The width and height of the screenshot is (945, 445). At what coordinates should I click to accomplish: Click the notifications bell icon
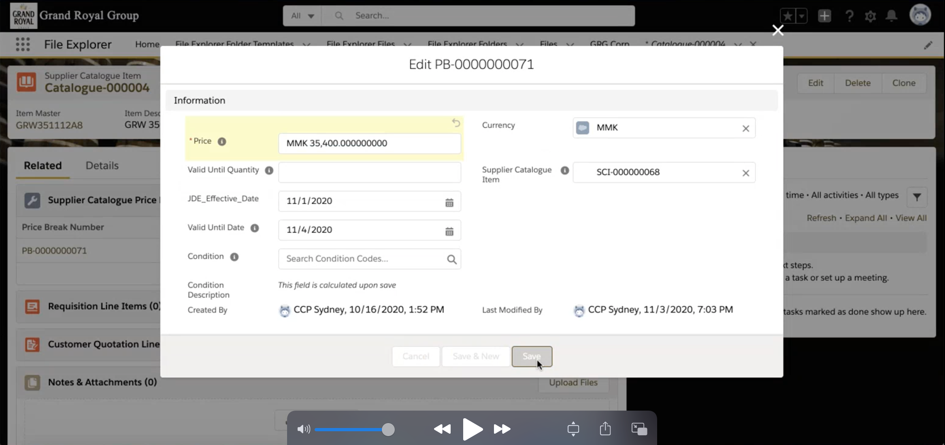click(x=891, y=16)
